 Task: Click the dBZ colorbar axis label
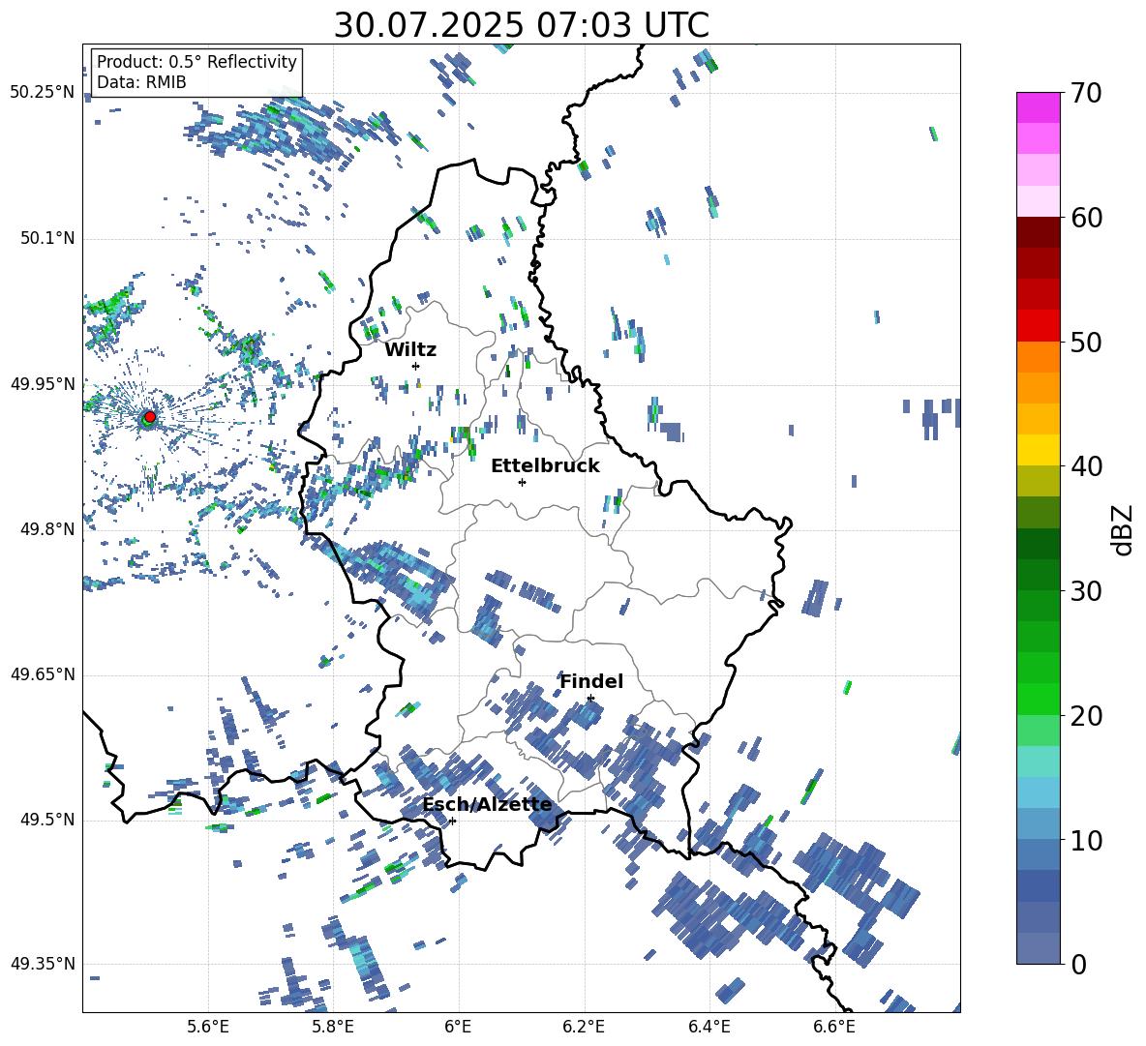1124,529
